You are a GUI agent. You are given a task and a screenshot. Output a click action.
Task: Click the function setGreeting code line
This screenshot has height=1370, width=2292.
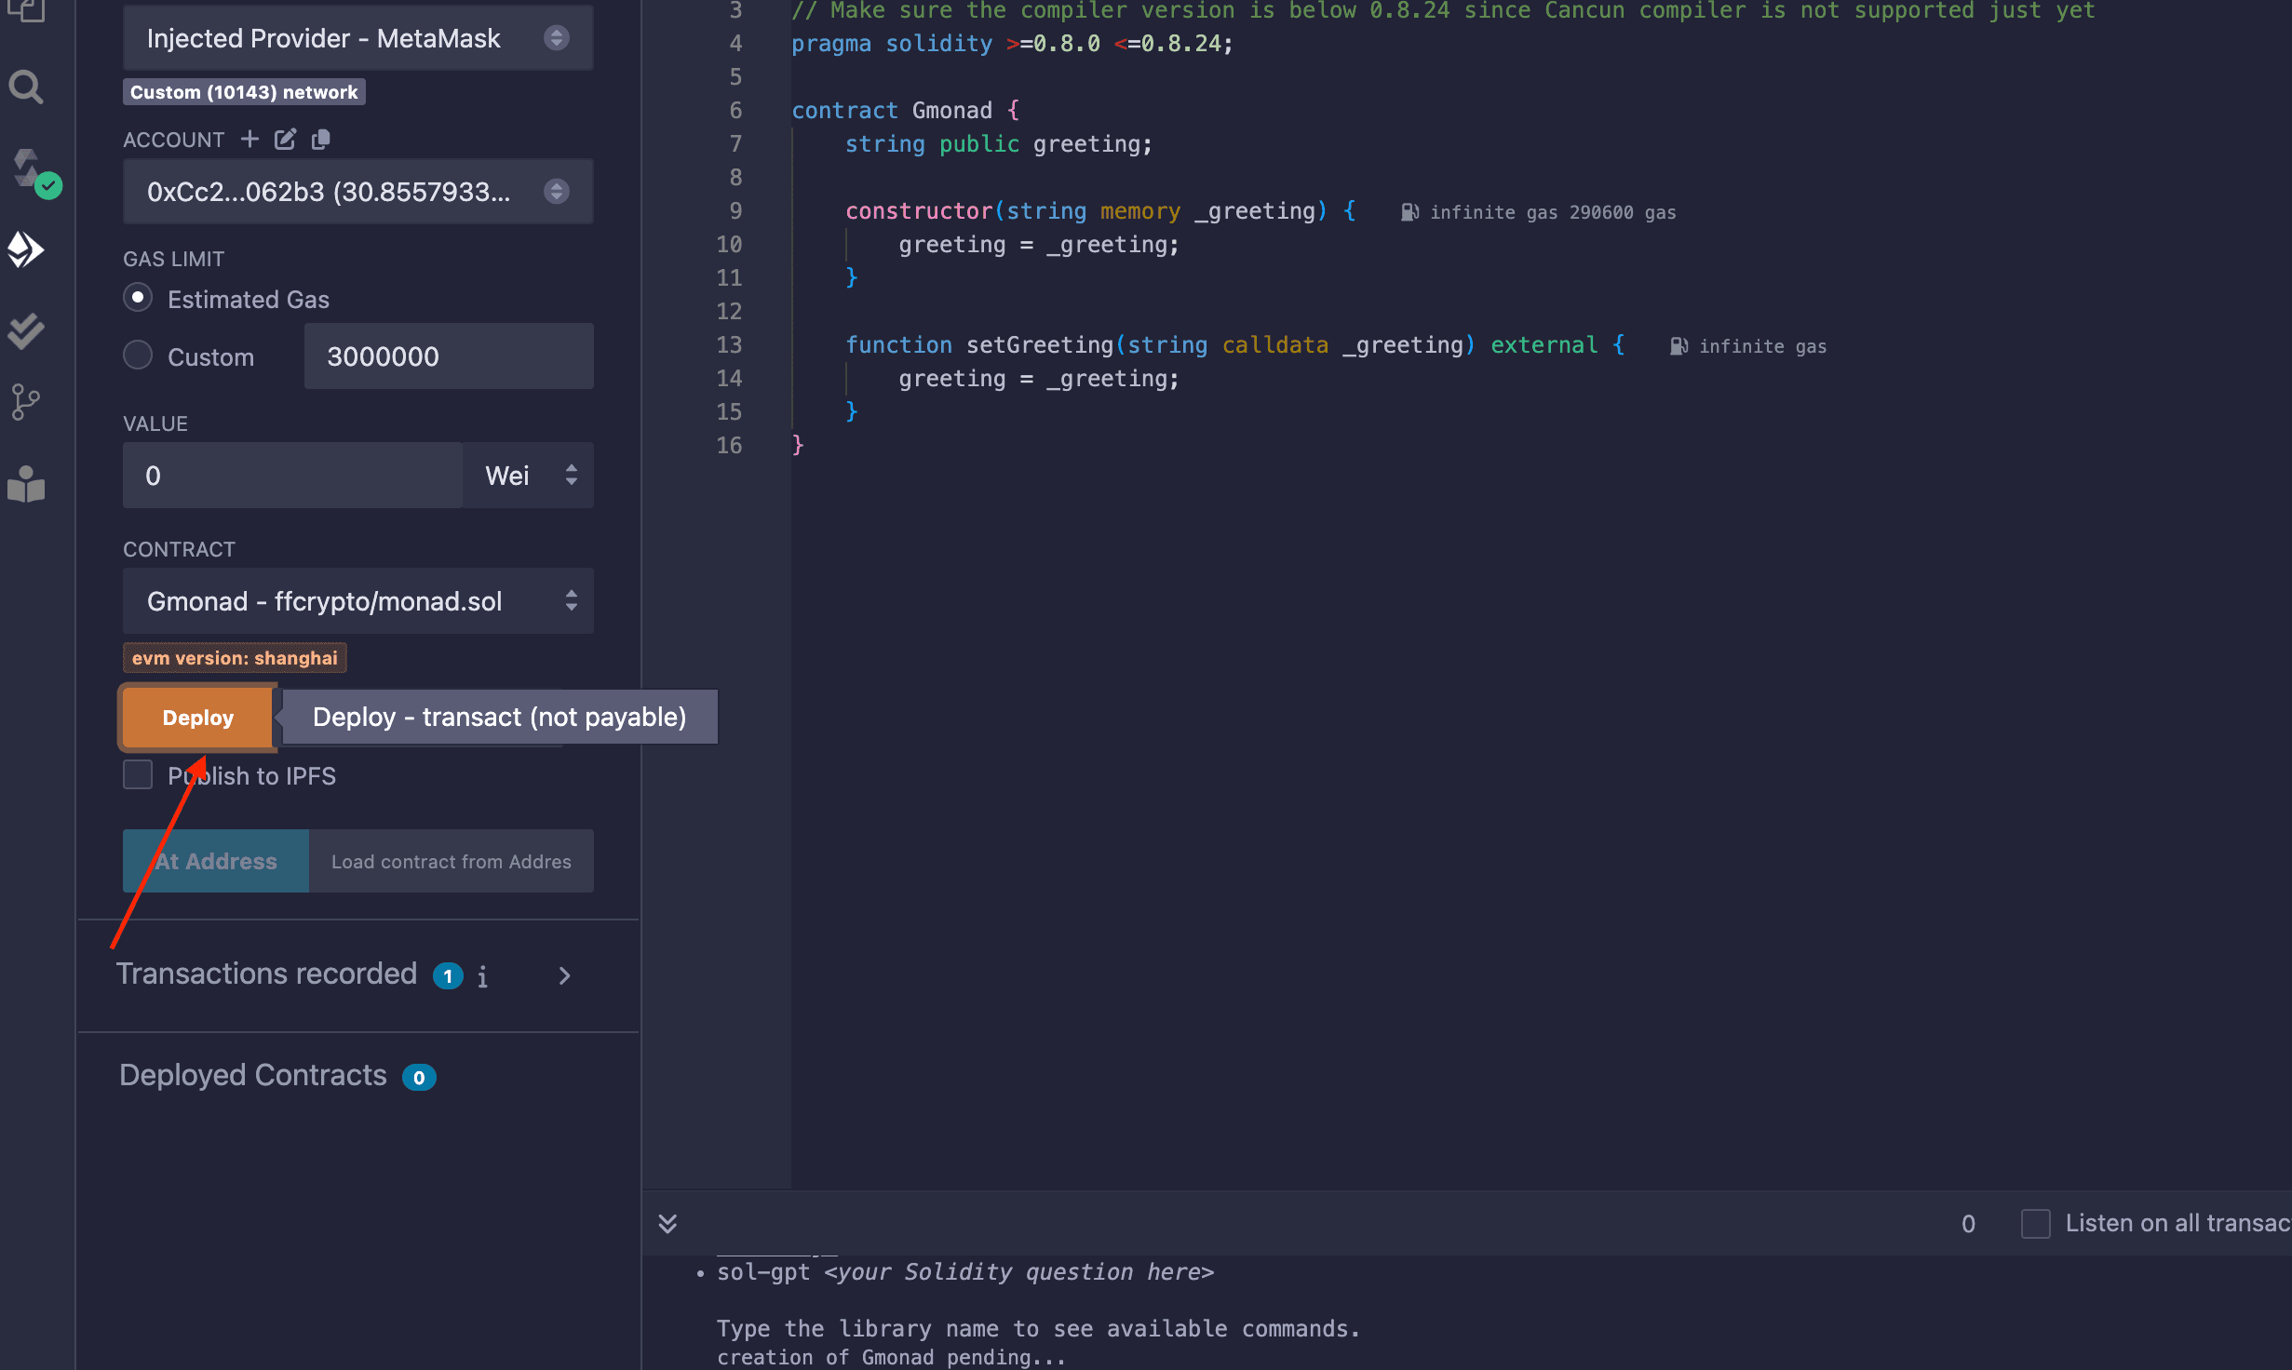[1235, 345]
